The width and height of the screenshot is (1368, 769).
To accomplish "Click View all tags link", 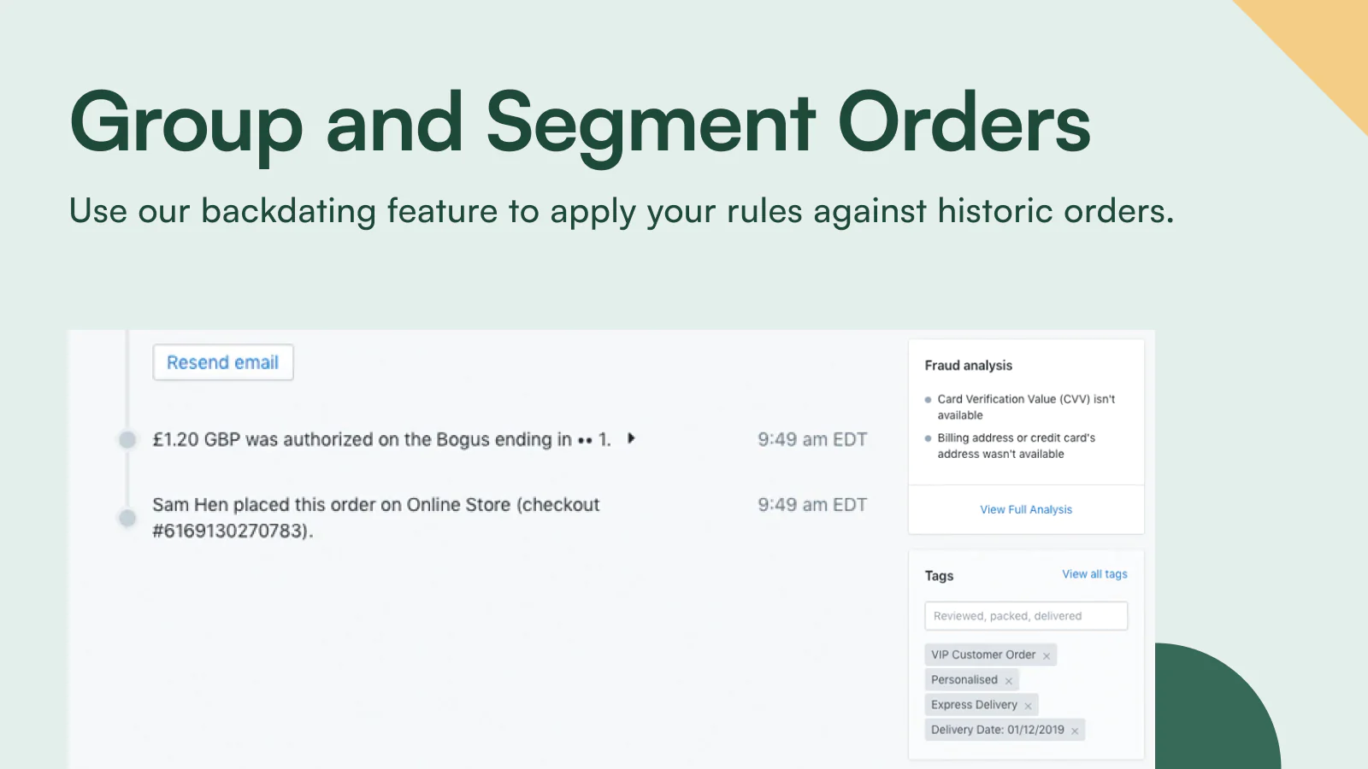I will click(x=1094, y=574).
